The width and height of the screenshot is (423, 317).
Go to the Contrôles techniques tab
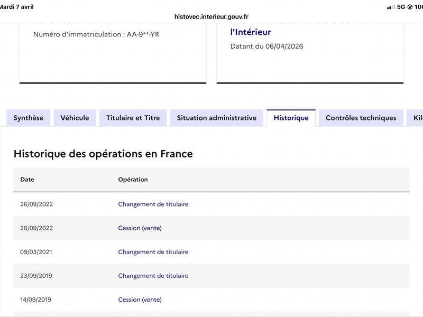click(361, 118)
